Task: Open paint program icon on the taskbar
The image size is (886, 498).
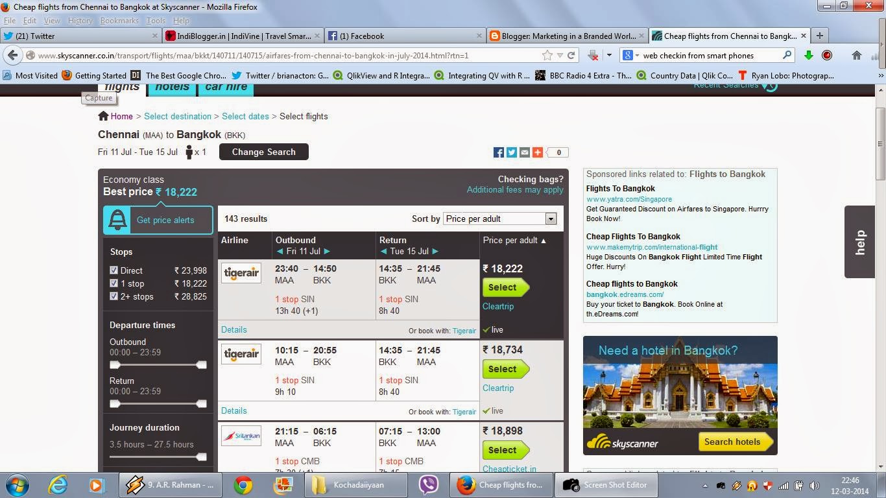Action: click(283, 484)
